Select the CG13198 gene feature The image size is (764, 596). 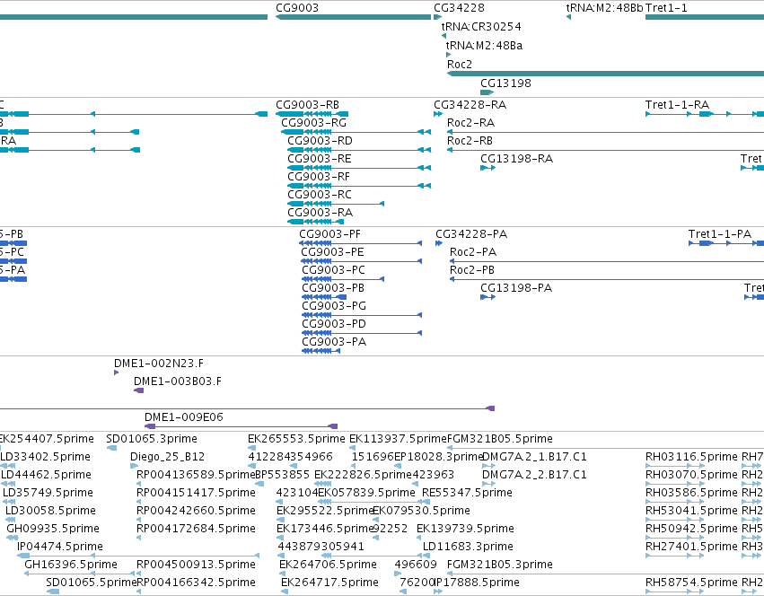click(487, 92)
